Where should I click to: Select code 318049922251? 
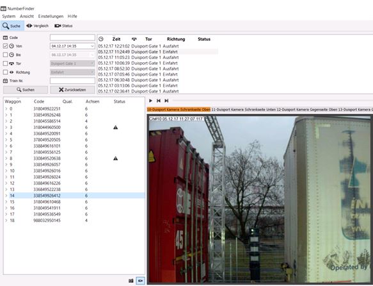pos(47,108)
